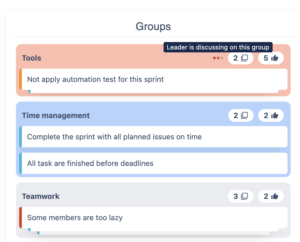
Task: Click the Tools group vote count badge
Action: pos(271,58)
